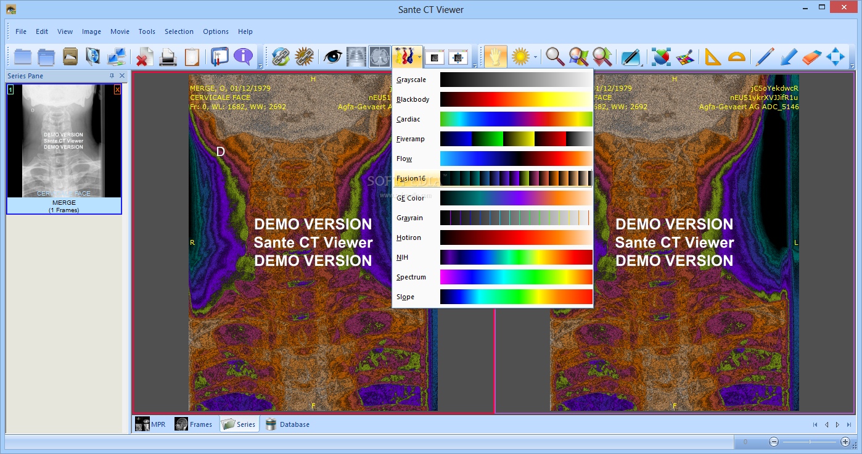
Task: Click the second blue folder icon with tab
Action: point(46,57)
